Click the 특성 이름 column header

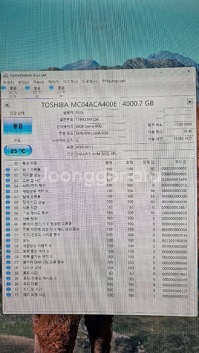click(x=30, y=163)
